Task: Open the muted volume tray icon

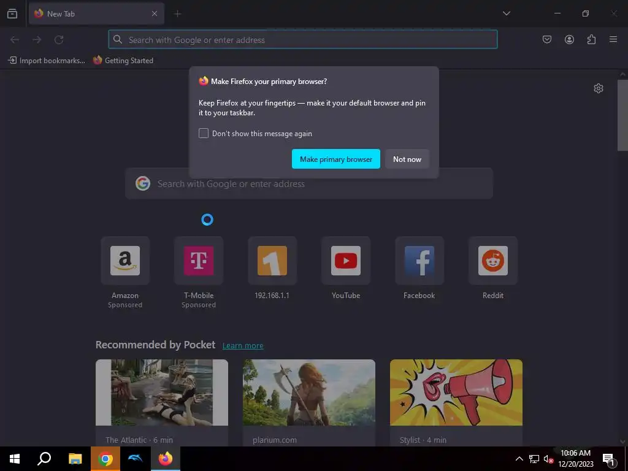Action: (x=548, y=459)
